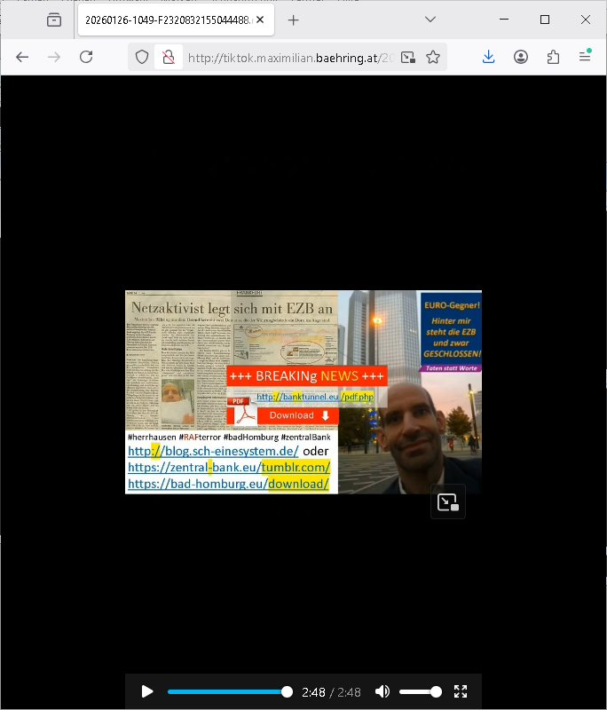Open tracking protection shield panel
Screen dimensions: 607x710
pyautogui.click(x=142, y=58)
